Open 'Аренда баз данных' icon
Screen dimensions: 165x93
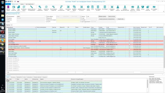point(46,8)
